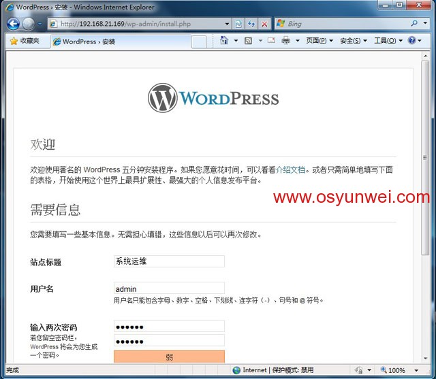
Task: Edit the 站点标题 text field
Action: click(x=169, y=261)
